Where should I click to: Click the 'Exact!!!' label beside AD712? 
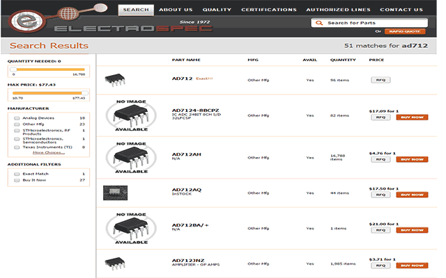[204, 79]
